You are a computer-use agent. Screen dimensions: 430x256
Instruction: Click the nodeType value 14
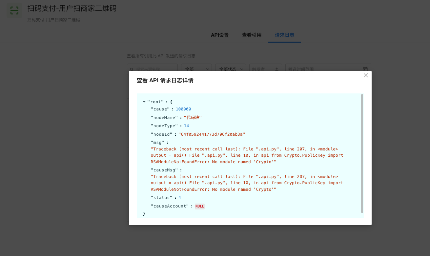point(186,126)
